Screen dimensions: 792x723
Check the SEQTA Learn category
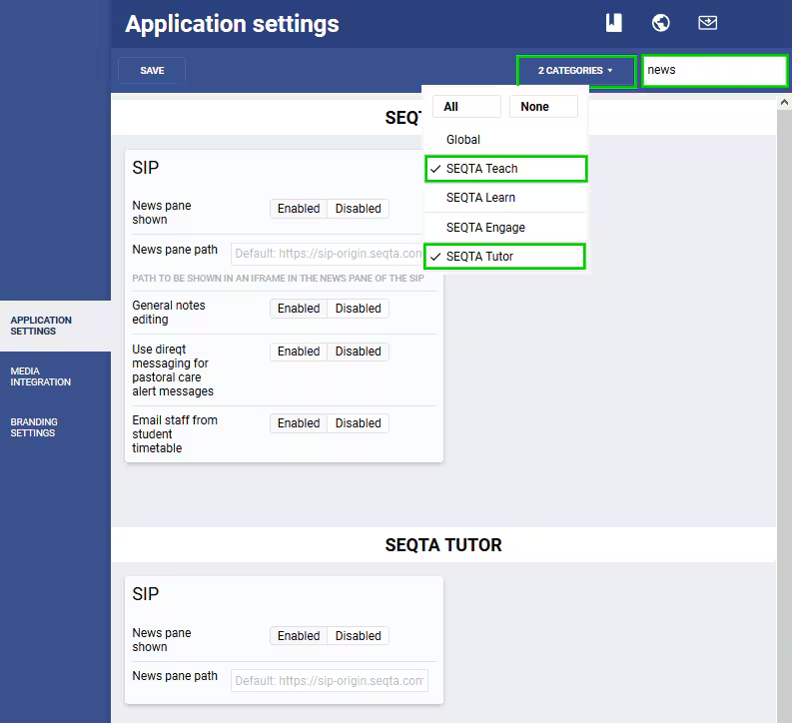(x=505, y=198)
